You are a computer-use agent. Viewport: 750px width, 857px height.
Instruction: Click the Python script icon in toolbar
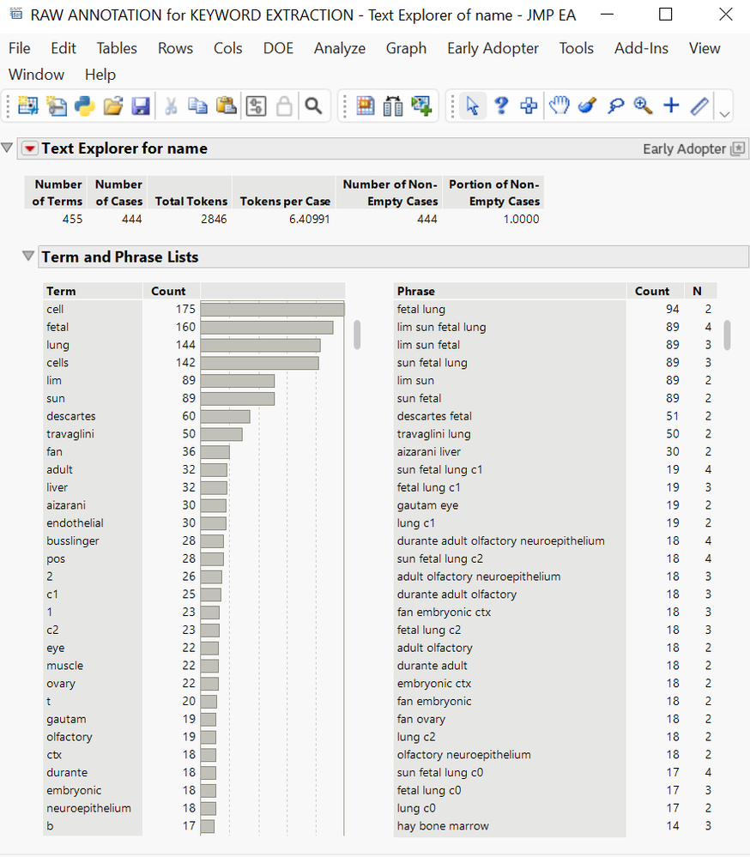pos(84,106)
